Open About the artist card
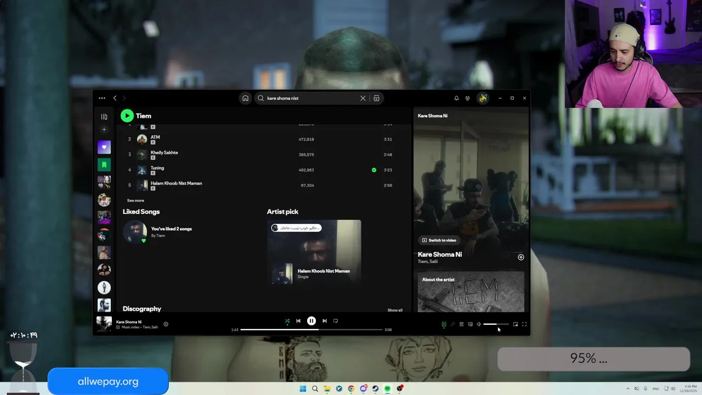Viewport: 702px width, 395px height. point(471,292)
